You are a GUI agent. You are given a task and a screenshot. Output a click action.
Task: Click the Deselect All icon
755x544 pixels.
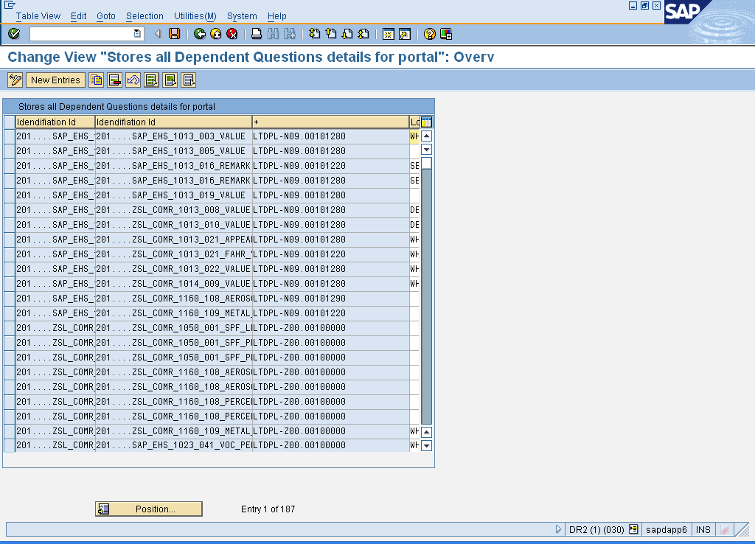coord(188,80)
